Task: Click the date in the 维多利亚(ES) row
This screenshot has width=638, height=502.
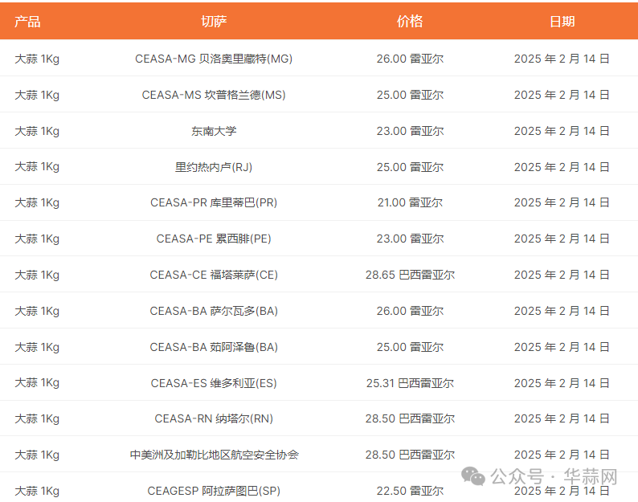Action: click(x=562, y=383)
